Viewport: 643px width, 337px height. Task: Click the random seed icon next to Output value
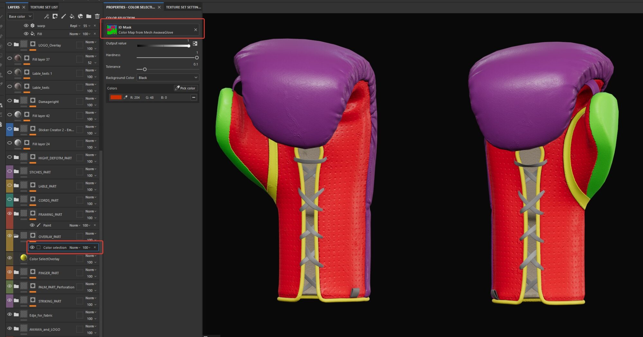click(x=195, y=44)
